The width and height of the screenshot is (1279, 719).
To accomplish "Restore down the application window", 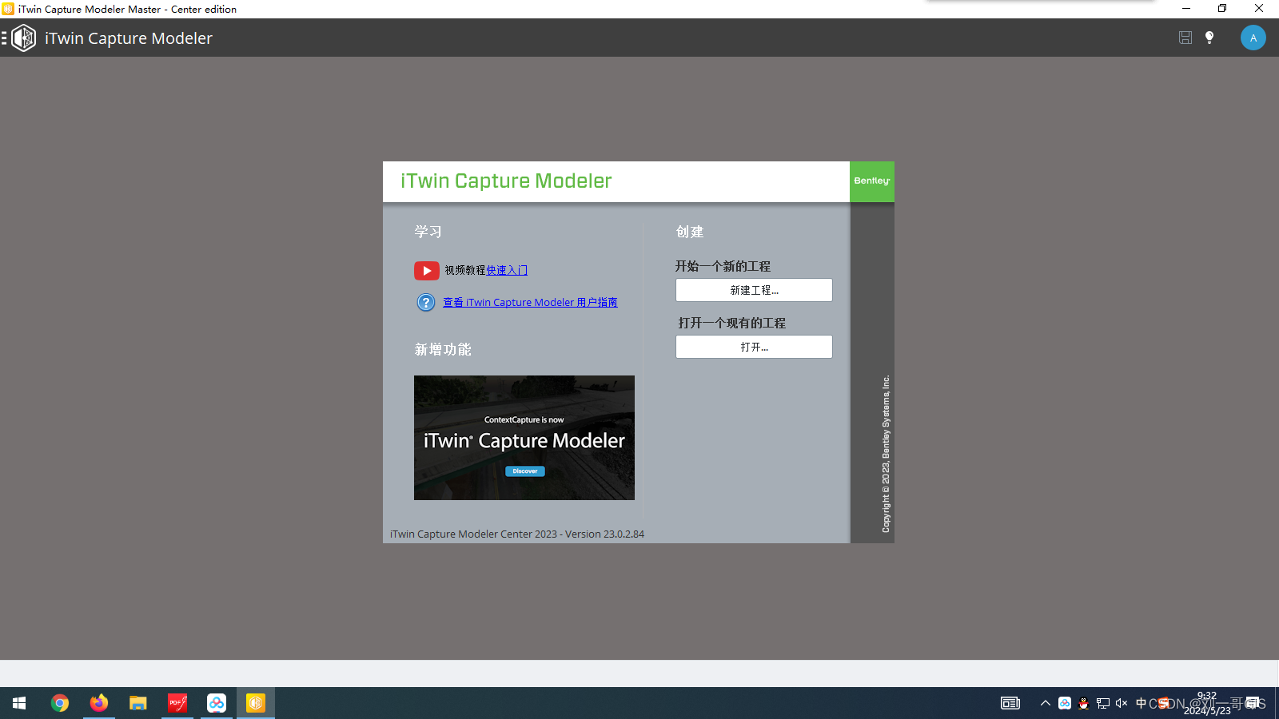I will pos(1222,9).
